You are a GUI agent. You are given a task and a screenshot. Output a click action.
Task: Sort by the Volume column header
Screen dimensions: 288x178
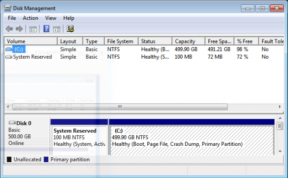pos(31,41)
